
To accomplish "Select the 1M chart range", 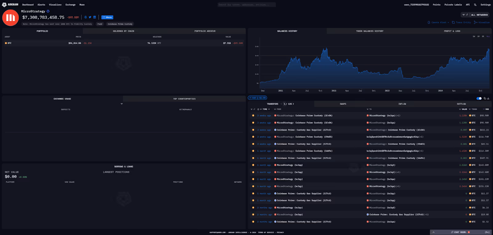I will point(479,37).
